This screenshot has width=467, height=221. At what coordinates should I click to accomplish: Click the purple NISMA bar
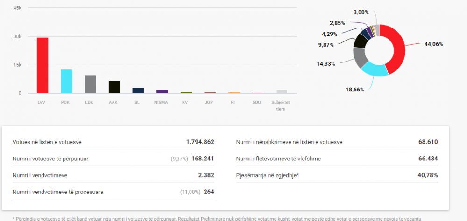point(163,91)
